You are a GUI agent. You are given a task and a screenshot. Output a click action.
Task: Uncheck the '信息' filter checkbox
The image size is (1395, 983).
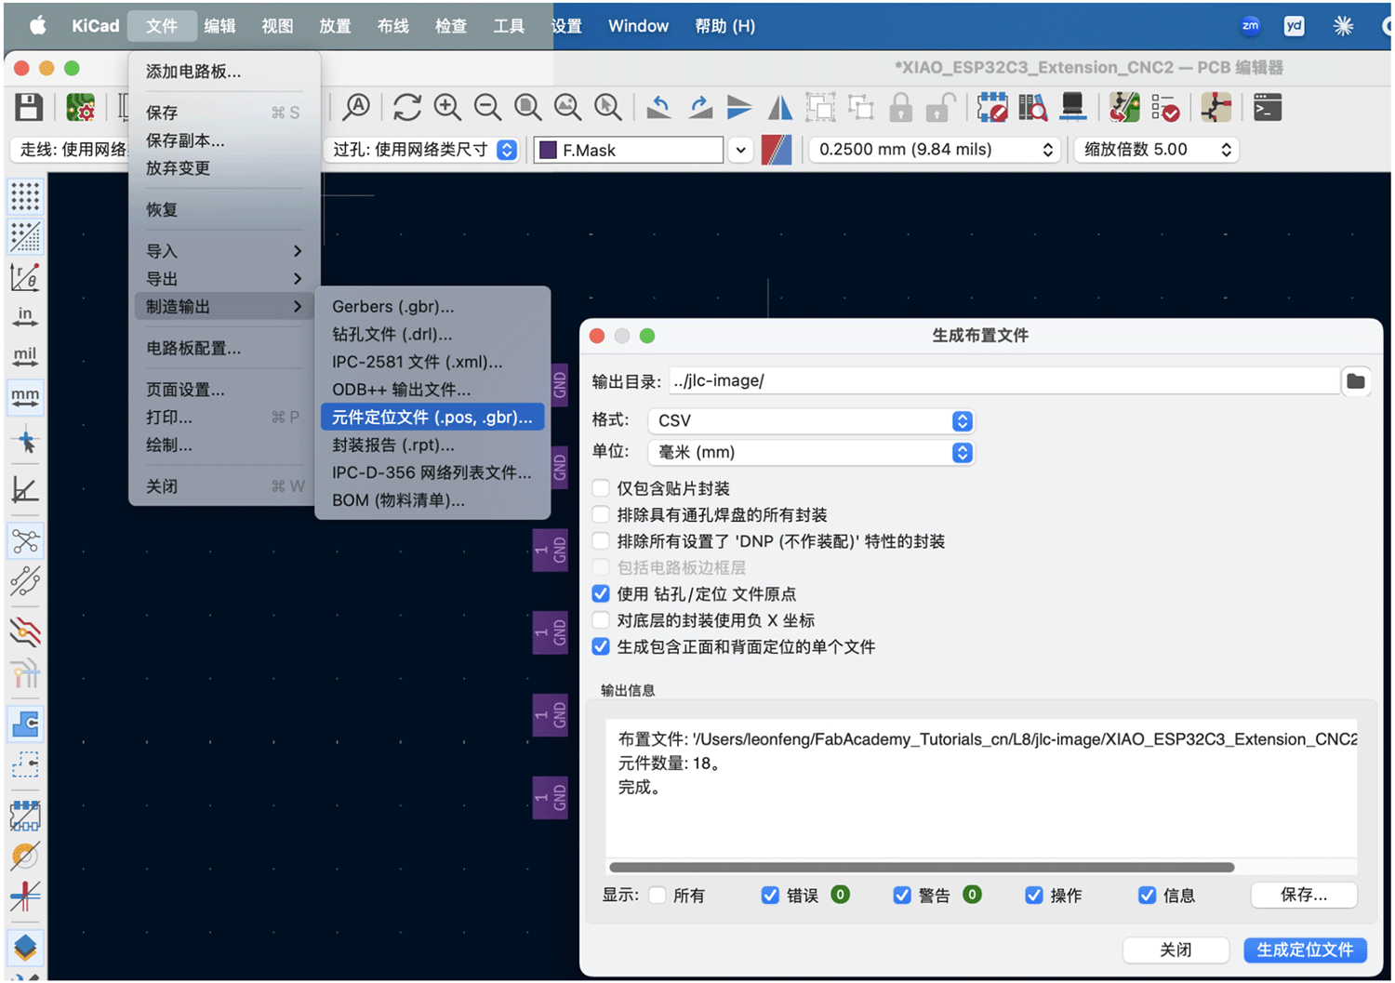point(1147,895)
